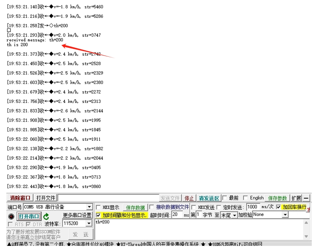Enable the HEX显示 checkbox

(x=98, y=207)
